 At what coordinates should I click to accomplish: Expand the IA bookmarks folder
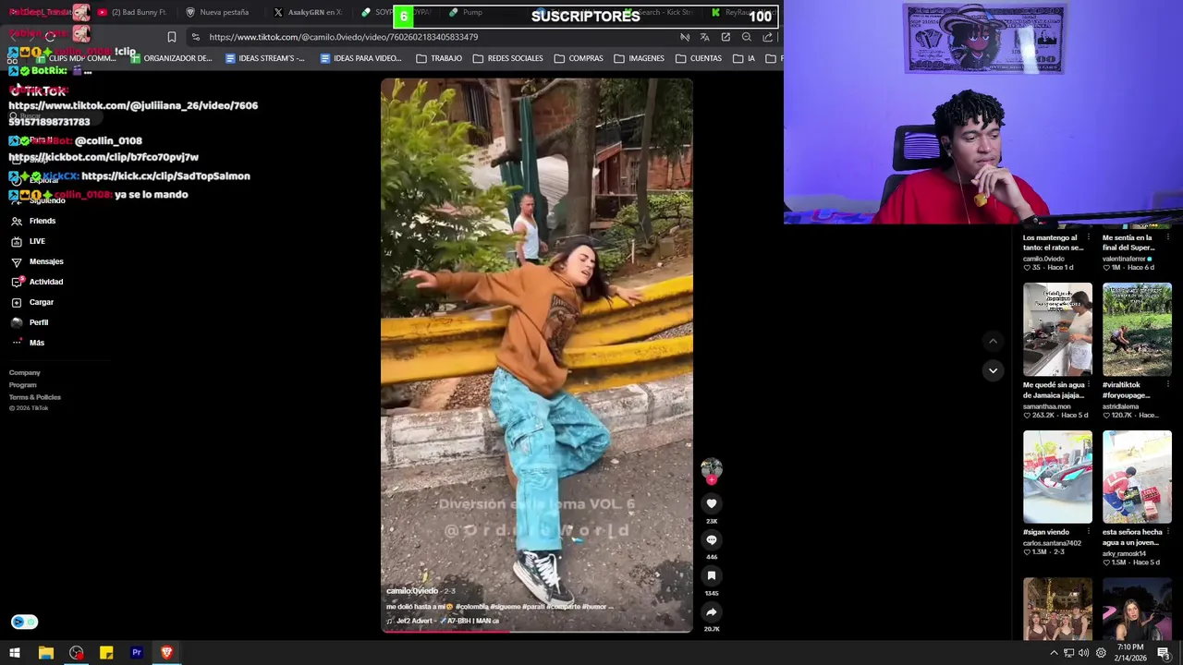tap(744, 58)
